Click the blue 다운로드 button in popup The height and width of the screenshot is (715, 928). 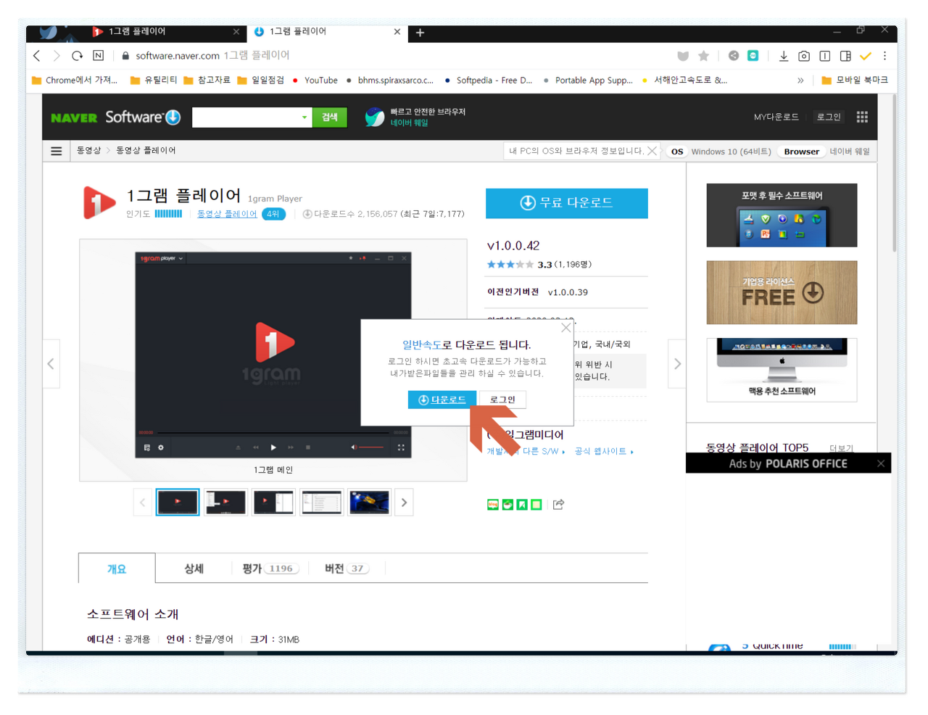[x=442, y=400]
